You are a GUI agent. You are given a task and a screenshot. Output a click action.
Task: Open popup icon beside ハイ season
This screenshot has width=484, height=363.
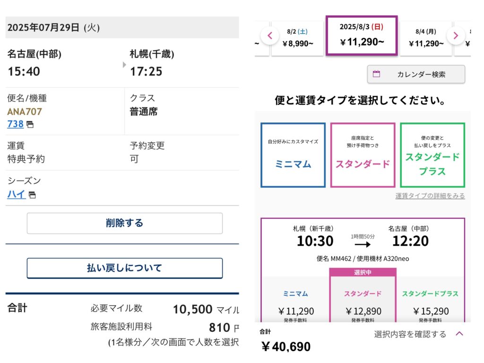32,195
